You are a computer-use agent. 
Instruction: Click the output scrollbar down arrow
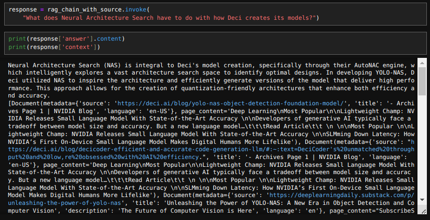[x=422, y=200]
